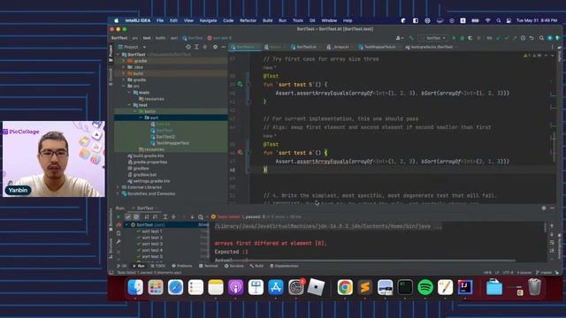Toggle Show Ignored tests filter

coord(136,217)
